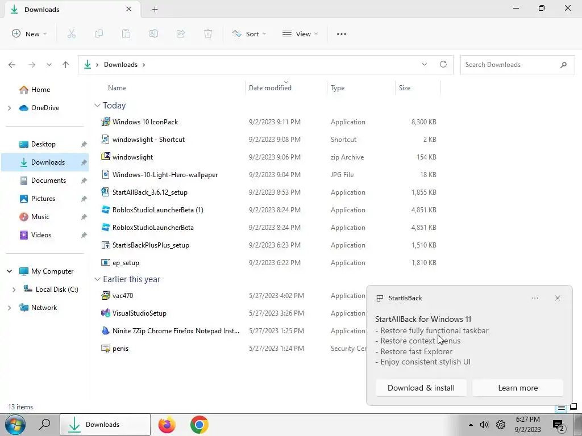Click the Downloads taskbar button
This screenshot has height=436, width=582.
pos(105,425)
